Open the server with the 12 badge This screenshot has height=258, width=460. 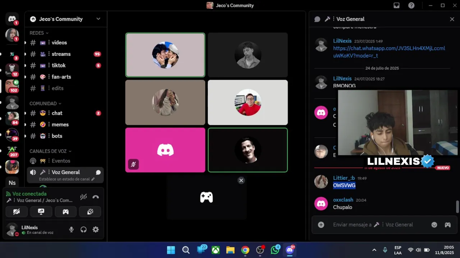pyautogui.click(x=12, y=70)
